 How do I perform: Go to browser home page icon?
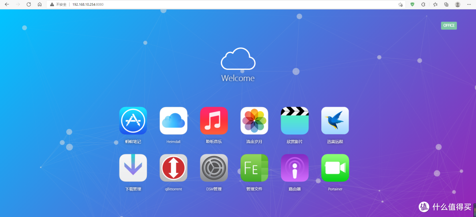(x=40, y=4)
